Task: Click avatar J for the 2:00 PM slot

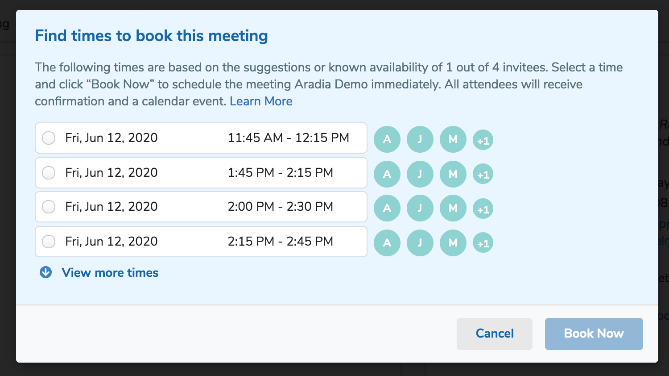Action: (420, 208)
